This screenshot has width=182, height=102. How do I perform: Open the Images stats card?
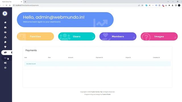[x=159, y=37]
